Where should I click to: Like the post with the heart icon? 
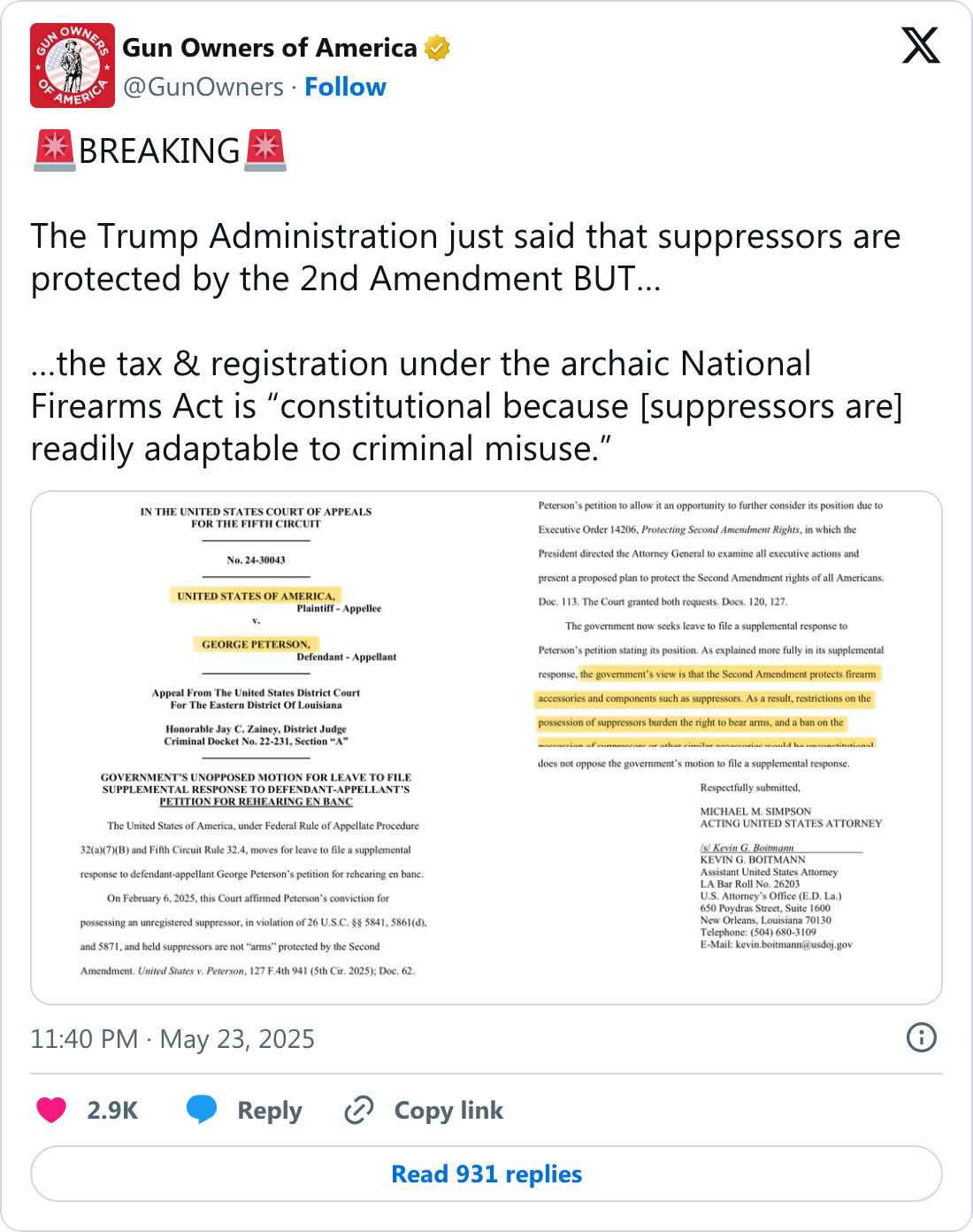(51, 1110)
